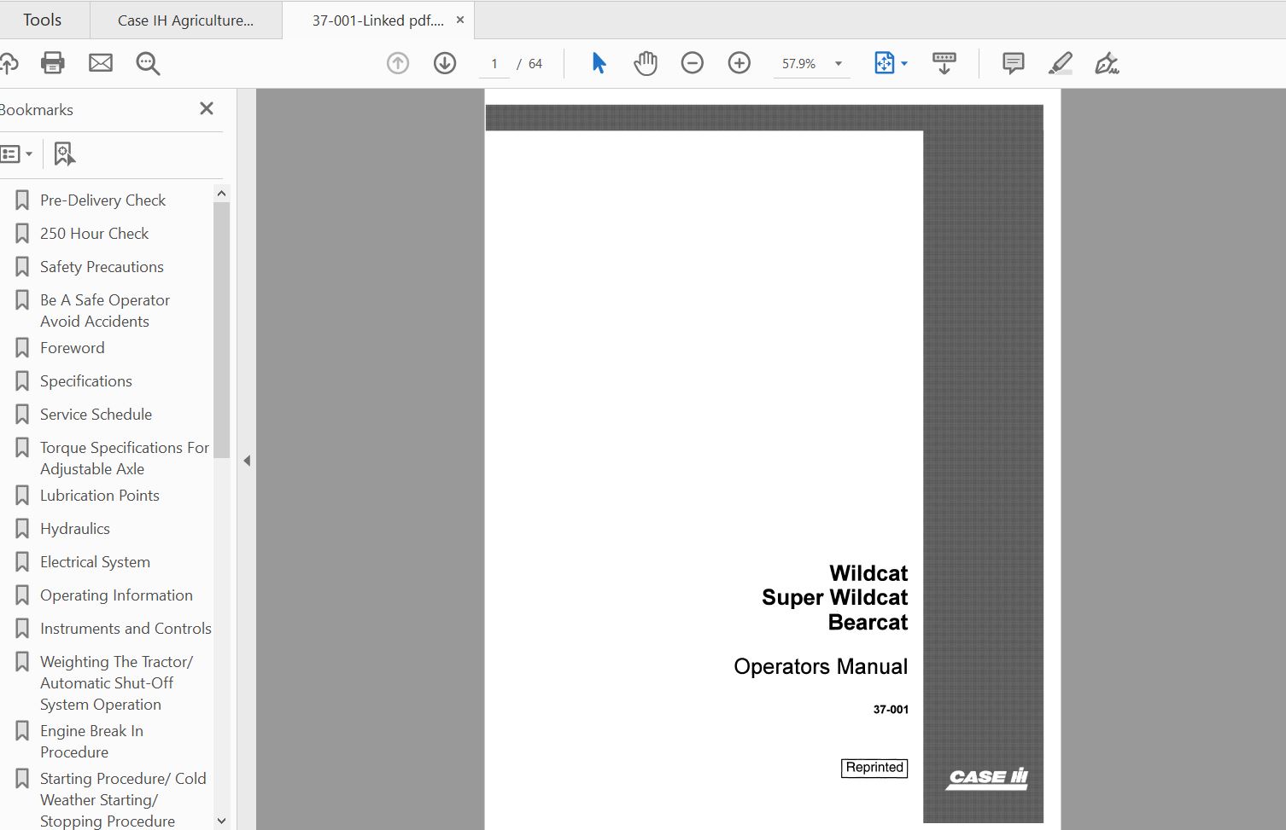This screenshot has width=1286, height=830.
Task: Open the Fill & Sign tool
Action: click(x=1107, y=62)
